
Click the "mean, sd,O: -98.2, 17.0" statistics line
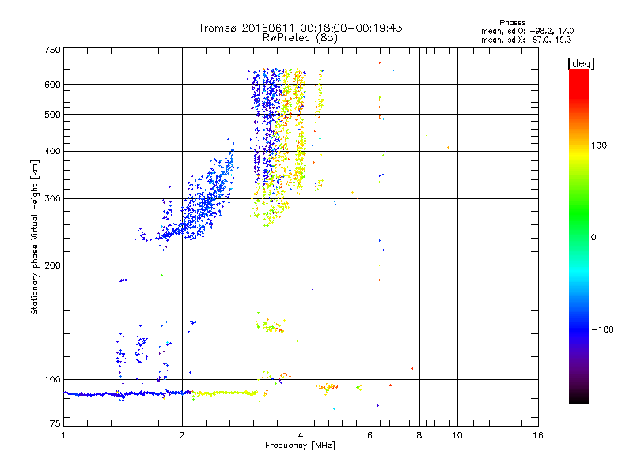click(x=527, y=31)
